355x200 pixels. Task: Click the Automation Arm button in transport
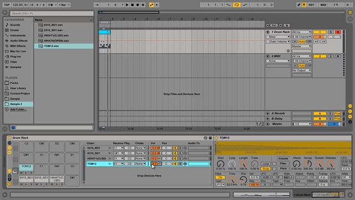(x=151, y=5)
